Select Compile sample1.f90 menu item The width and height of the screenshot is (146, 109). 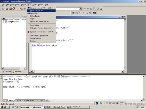(42, 8)
